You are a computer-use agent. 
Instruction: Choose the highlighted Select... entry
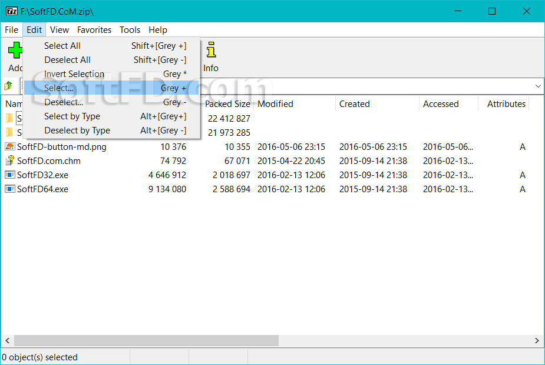pyautogui.click(x=111, y=88)
